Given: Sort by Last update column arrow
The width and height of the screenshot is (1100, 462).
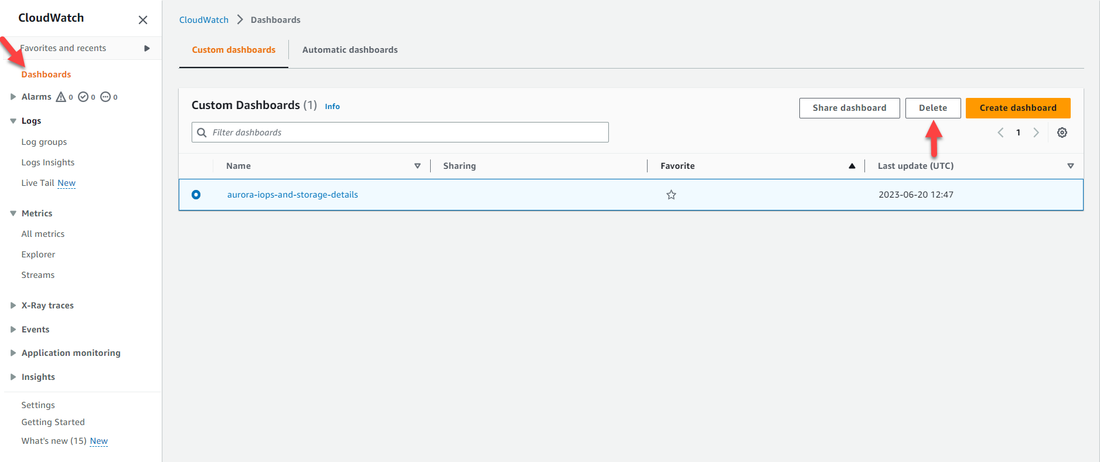Looking at the screenshot, I should tap(1071, 166).
